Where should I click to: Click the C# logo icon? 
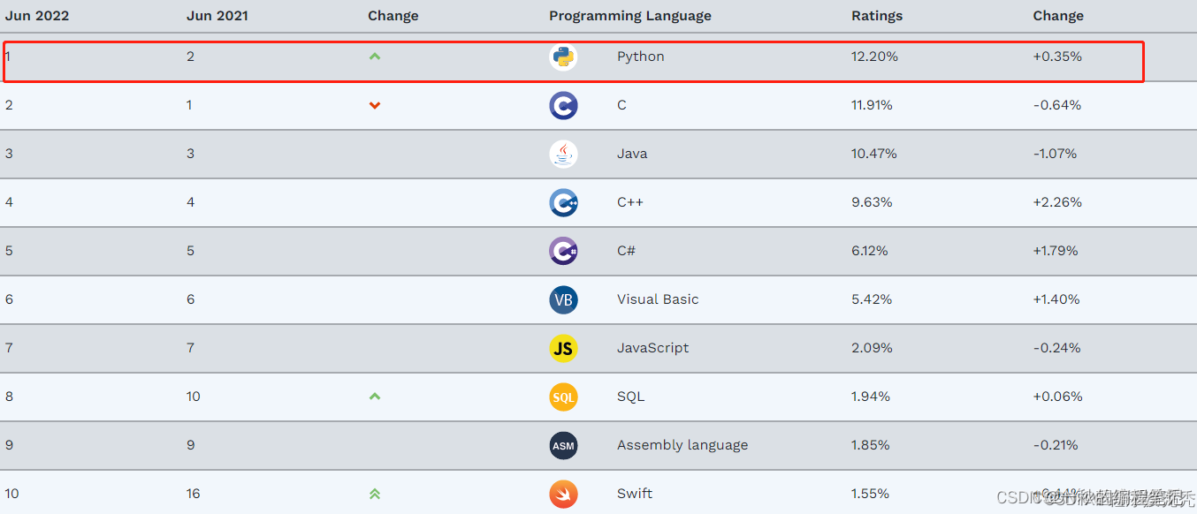(x=563, y=252)
